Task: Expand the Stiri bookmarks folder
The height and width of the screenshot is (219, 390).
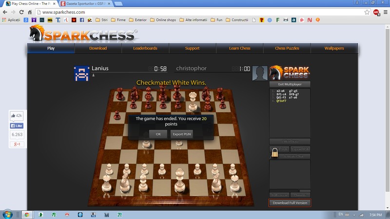Action: coord(102,20)
